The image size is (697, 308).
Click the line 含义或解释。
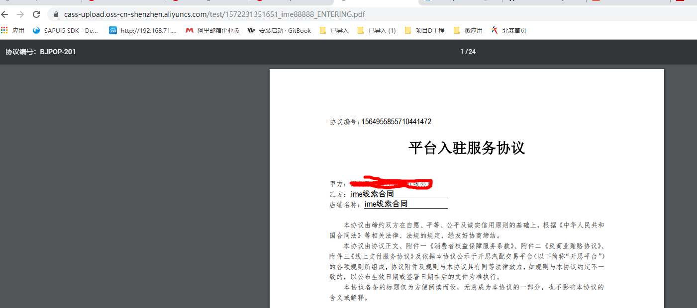(349, 298)
